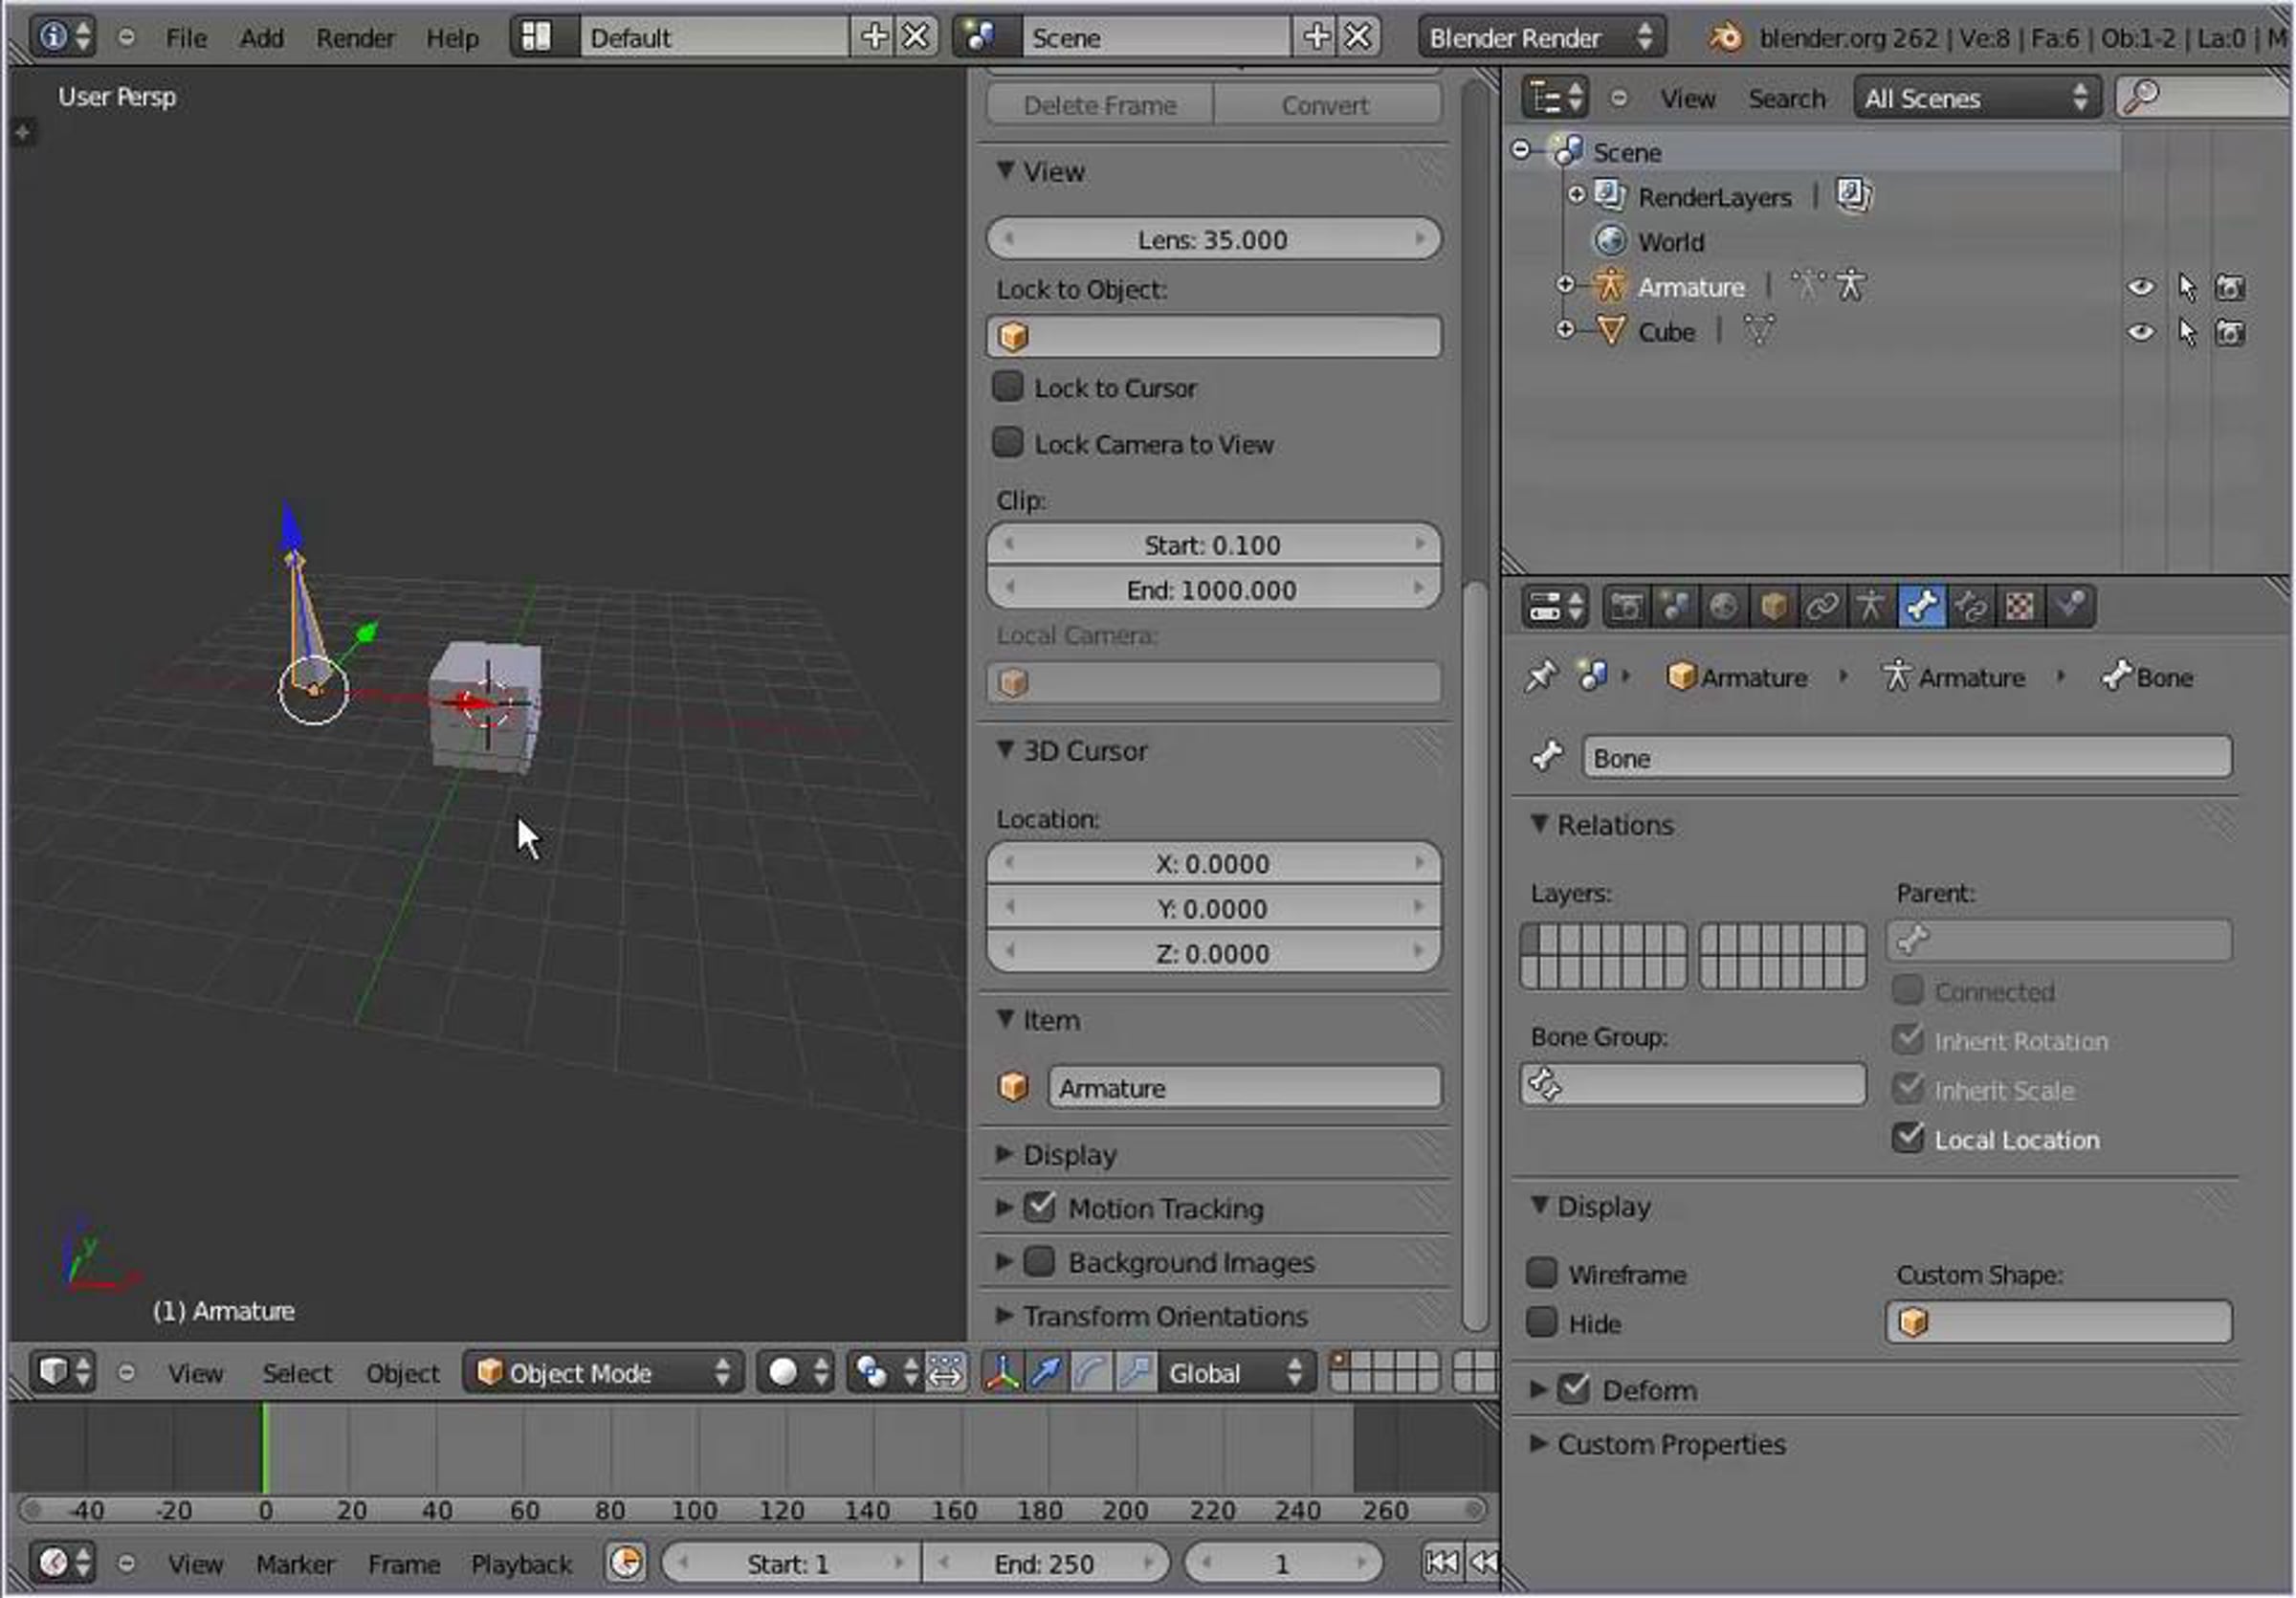
Task: Enable the Lock to Cursor checkbox
Action: (x=1007, y=387)
